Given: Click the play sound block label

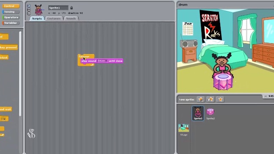Looking at the screenshot, I should click(89, 61).
